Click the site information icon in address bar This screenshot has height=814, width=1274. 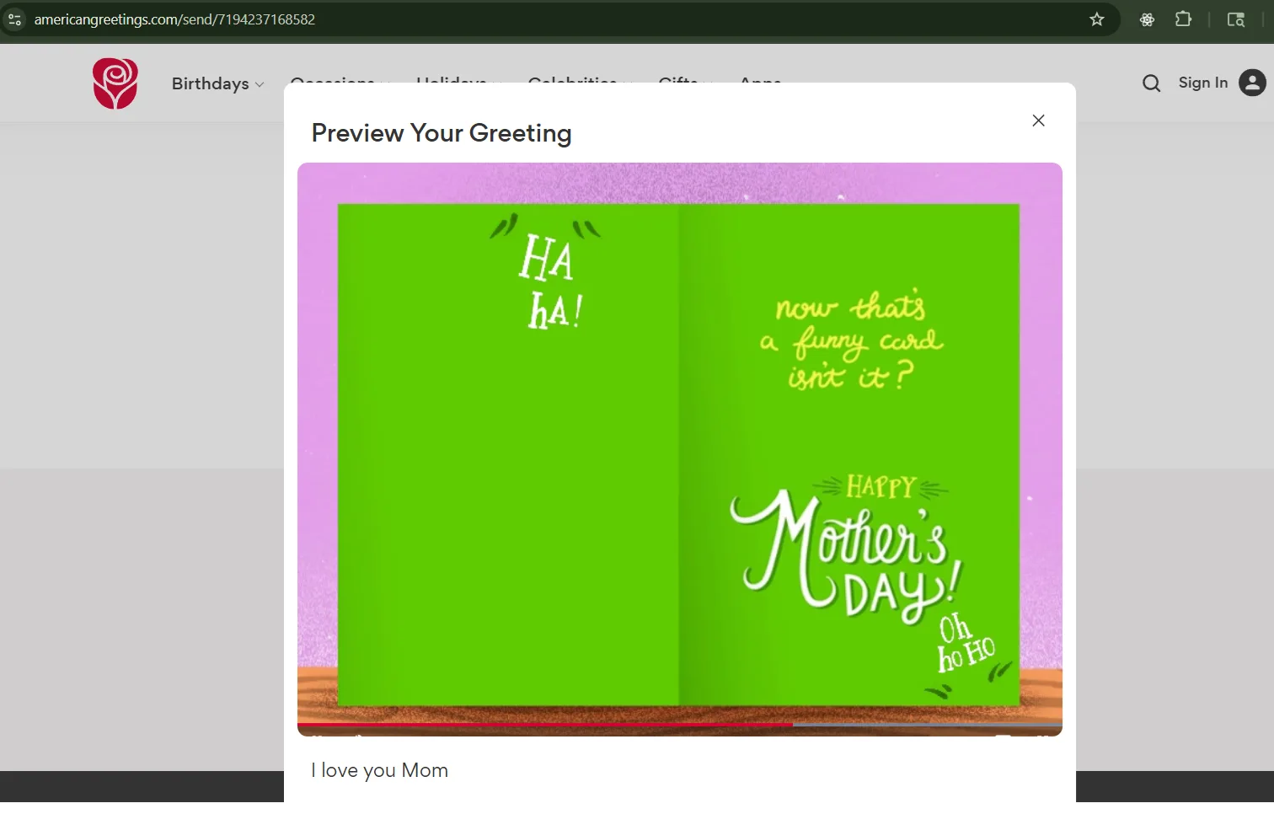(x=14, y=19)
